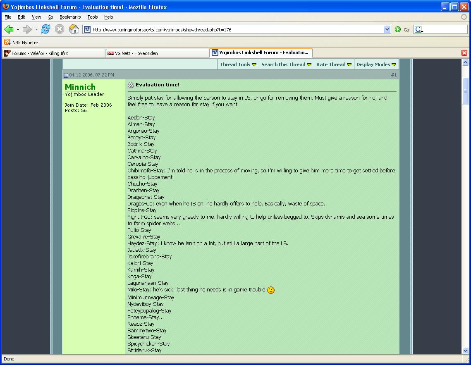This screenshot has height=365, width=471.
Task: Open the address bar history dropdown arrow
Action: point(387,29)
